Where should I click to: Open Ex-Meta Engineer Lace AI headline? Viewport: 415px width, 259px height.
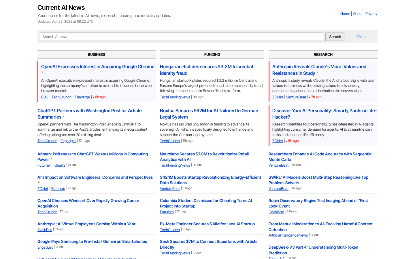point(207,224)
